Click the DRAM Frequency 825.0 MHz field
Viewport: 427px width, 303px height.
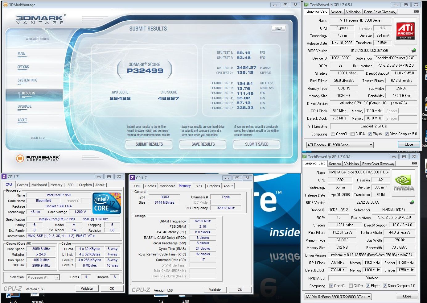(x=203, y=221)
